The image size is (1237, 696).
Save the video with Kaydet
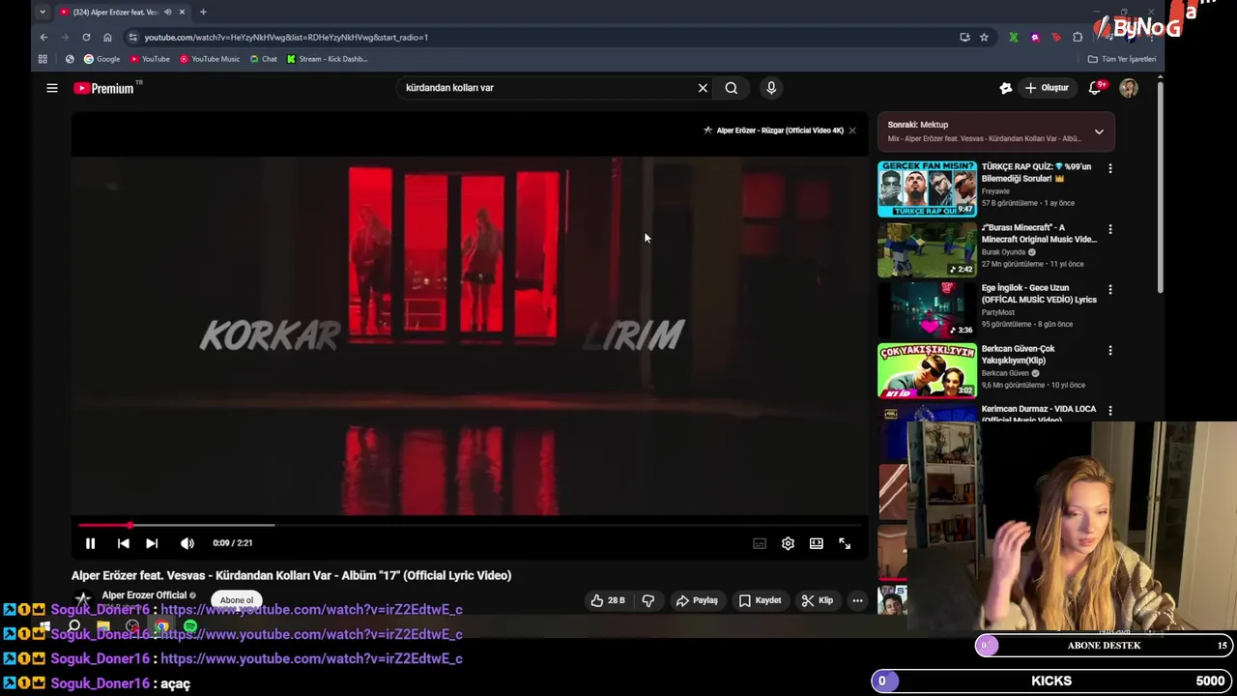(760, 600)
